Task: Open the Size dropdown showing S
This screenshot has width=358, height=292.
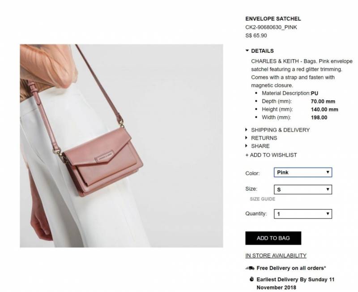Action: (x=303, y=189)
